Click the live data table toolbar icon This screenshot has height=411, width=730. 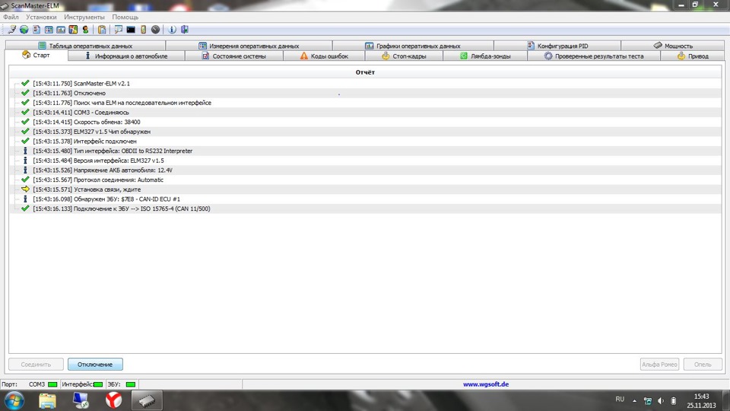point(49,30)
